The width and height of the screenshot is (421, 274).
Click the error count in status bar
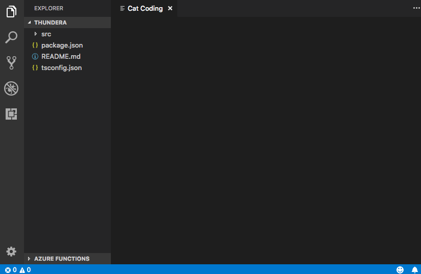(x=11, y=269)
